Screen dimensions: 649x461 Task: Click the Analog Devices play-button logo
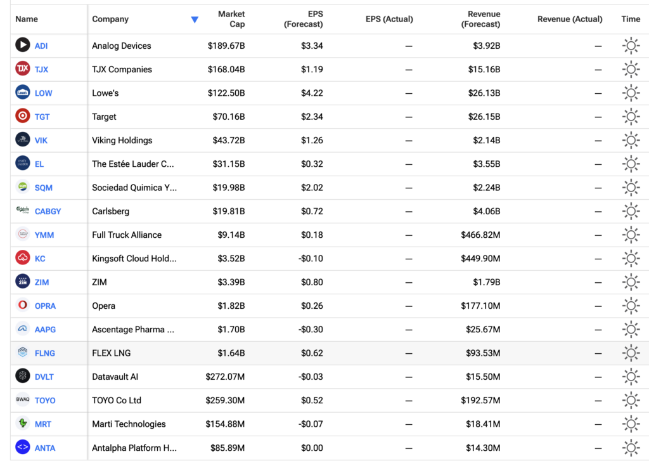point(23,45)
